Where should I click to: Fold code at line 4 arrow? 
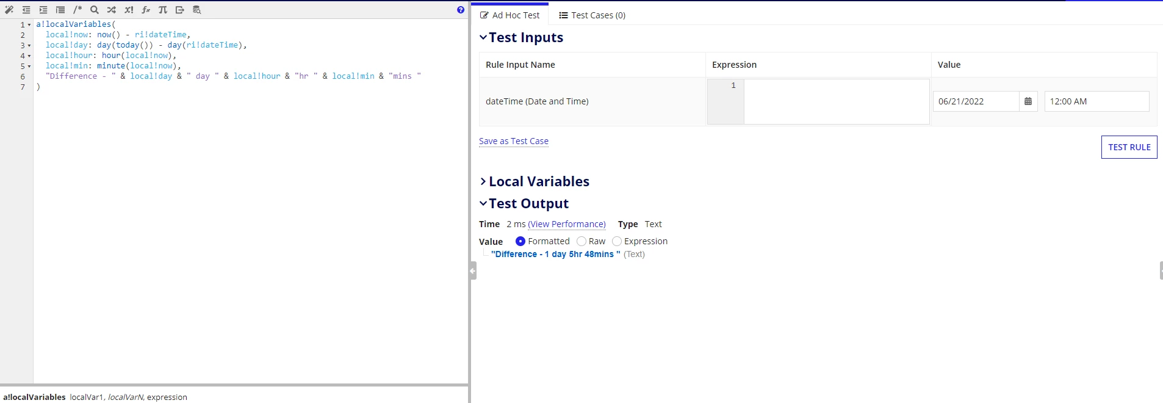pos(29,56)
